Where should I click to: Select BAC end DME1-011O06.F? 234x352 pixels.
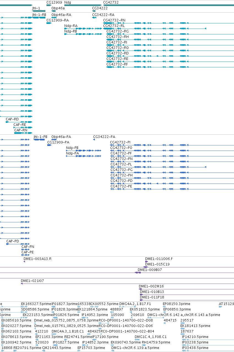point(159,259)
